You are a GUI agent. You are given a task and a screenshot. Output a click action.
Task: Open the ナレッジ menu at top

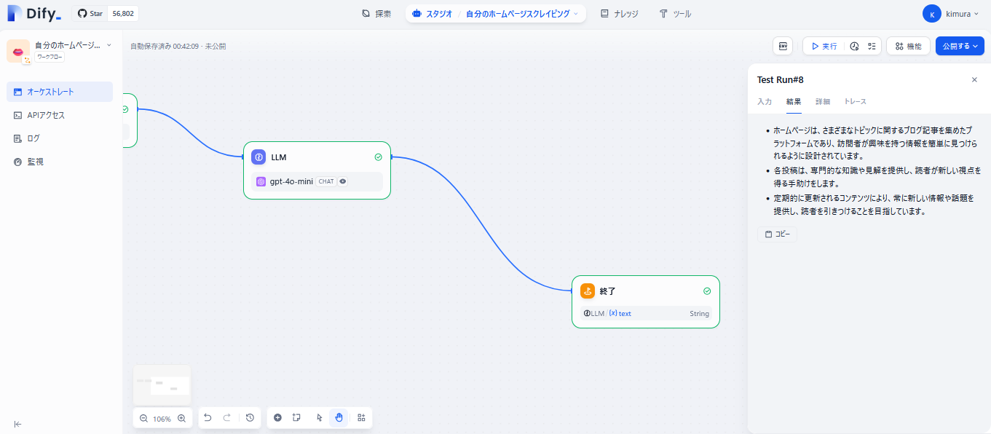[x=619, y=13]
